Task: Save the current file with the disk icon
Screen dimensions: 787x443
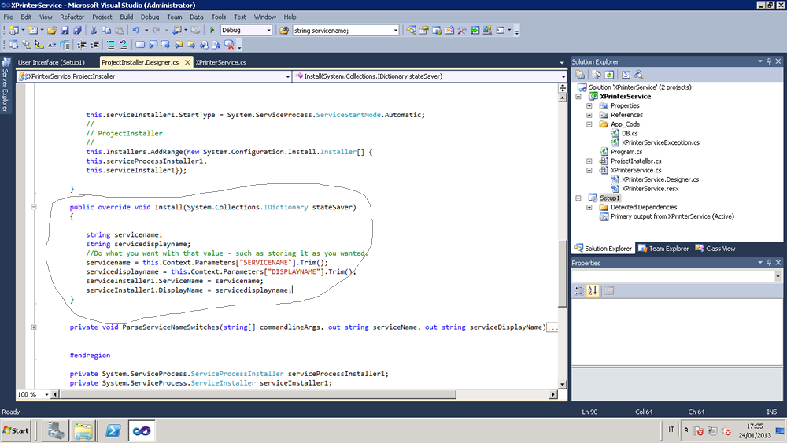Action: 65,30
